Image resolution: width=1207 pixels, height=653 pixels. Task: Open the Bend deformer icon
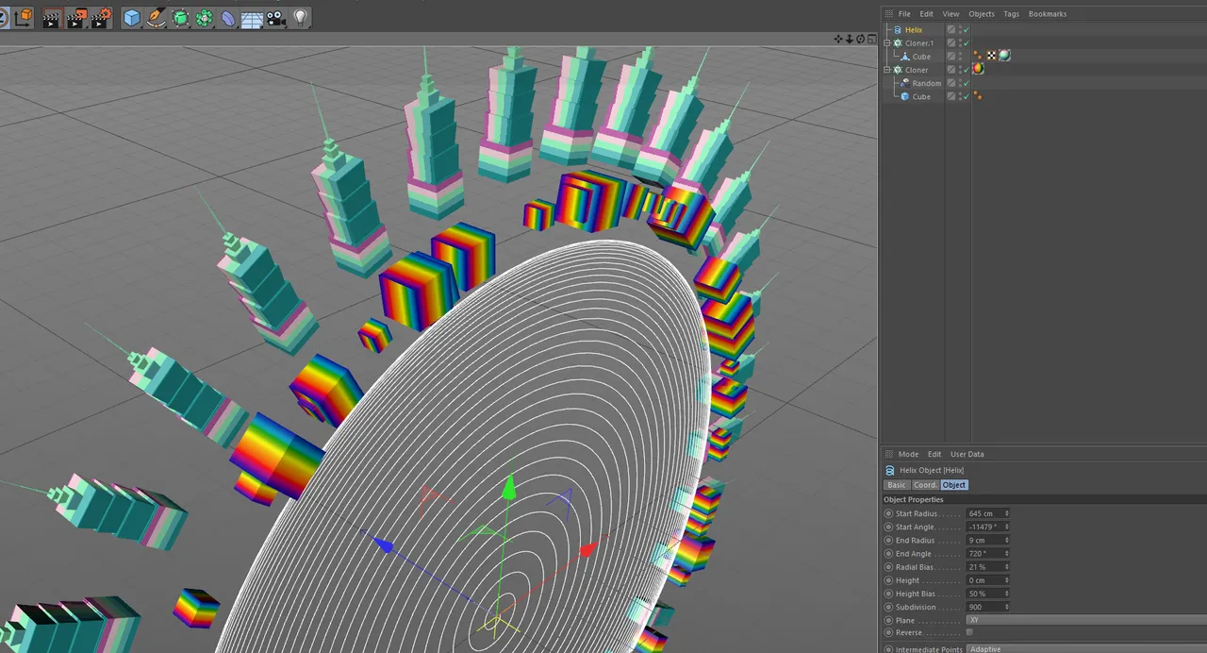pos(229,17)
